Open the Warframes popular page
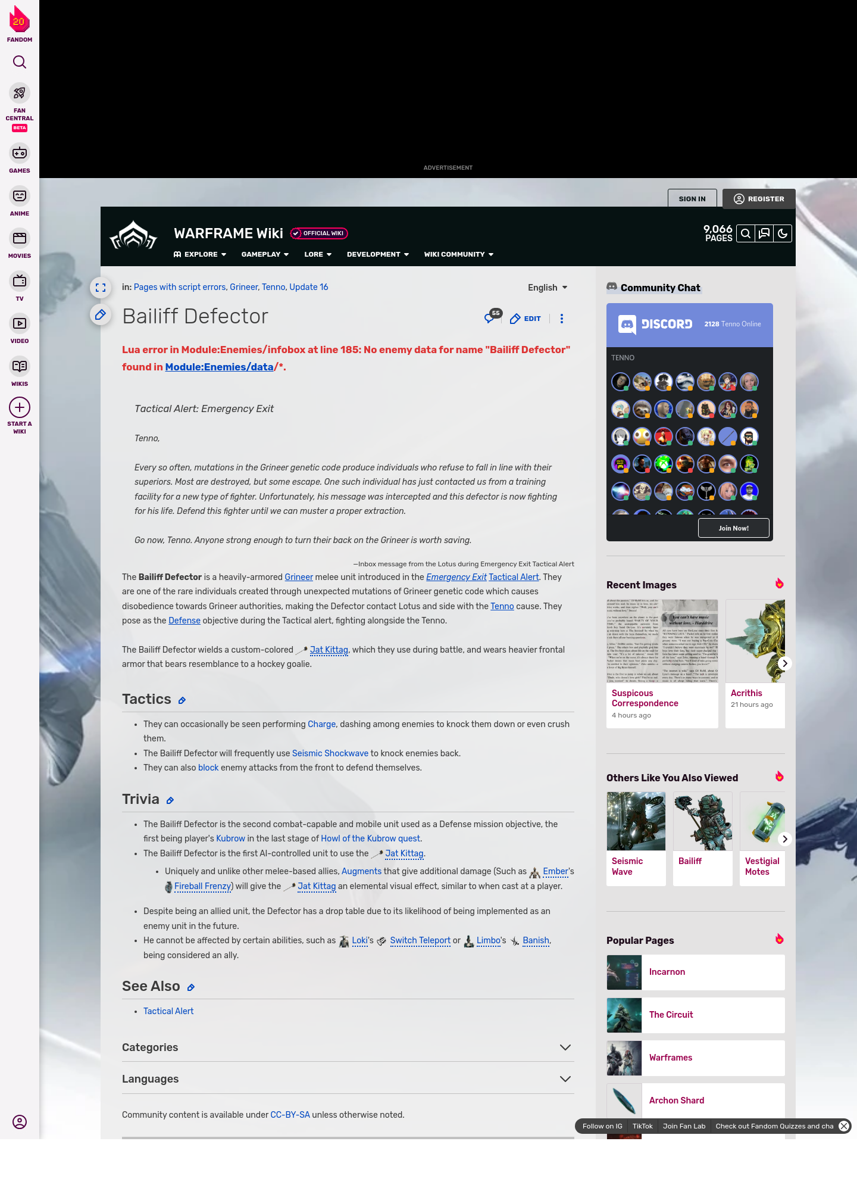This screenshot has height=1191, width=857. (x=696, y=1058)
